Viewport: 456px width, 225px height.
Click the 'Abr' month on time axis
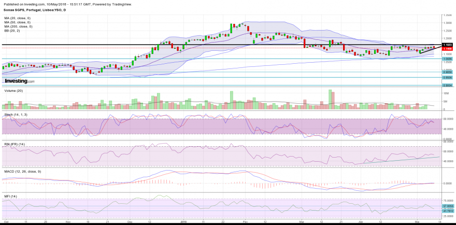point(361,221)
